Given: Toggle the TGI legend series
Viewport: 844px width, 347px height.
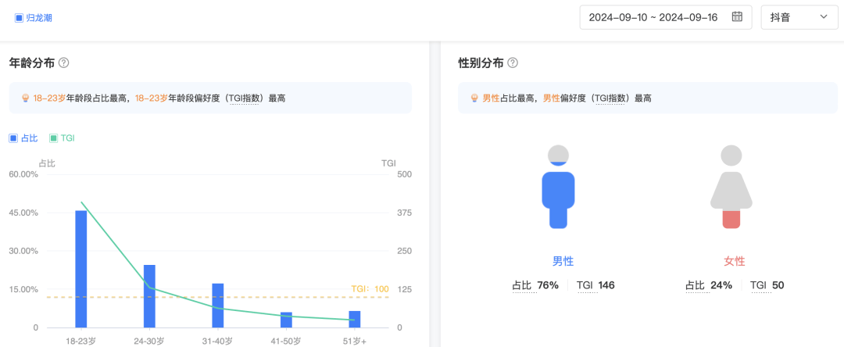Looking at the screenshot, I should pyautogui.click(x=62, y=138).
